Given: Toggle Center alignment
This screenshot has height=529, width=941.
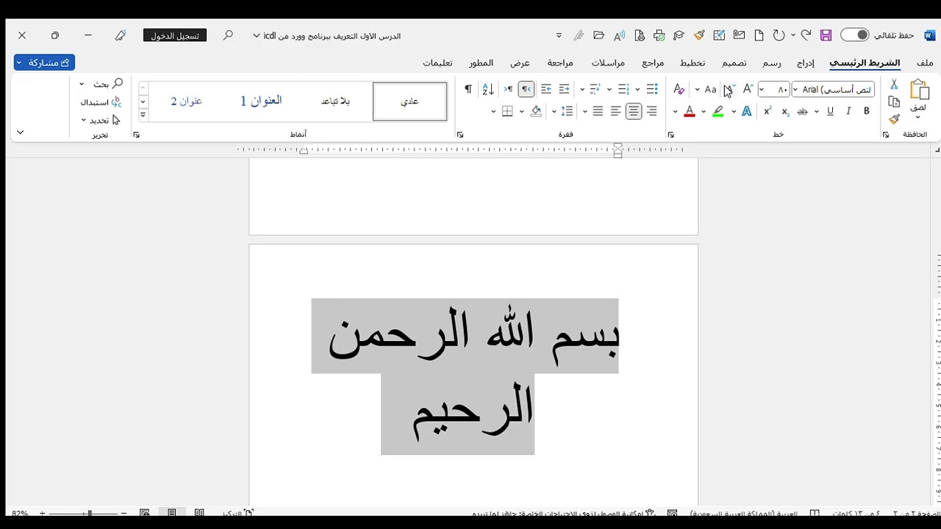Looking at the screenshot, I should tap(634, 112).
